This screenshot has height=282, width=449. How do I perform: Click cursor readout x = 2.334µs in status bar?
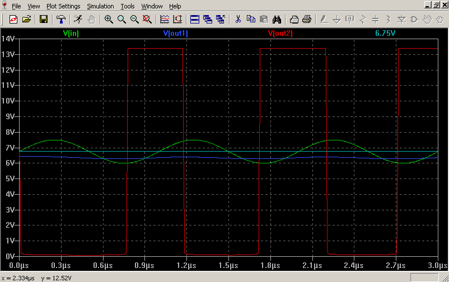18,278
